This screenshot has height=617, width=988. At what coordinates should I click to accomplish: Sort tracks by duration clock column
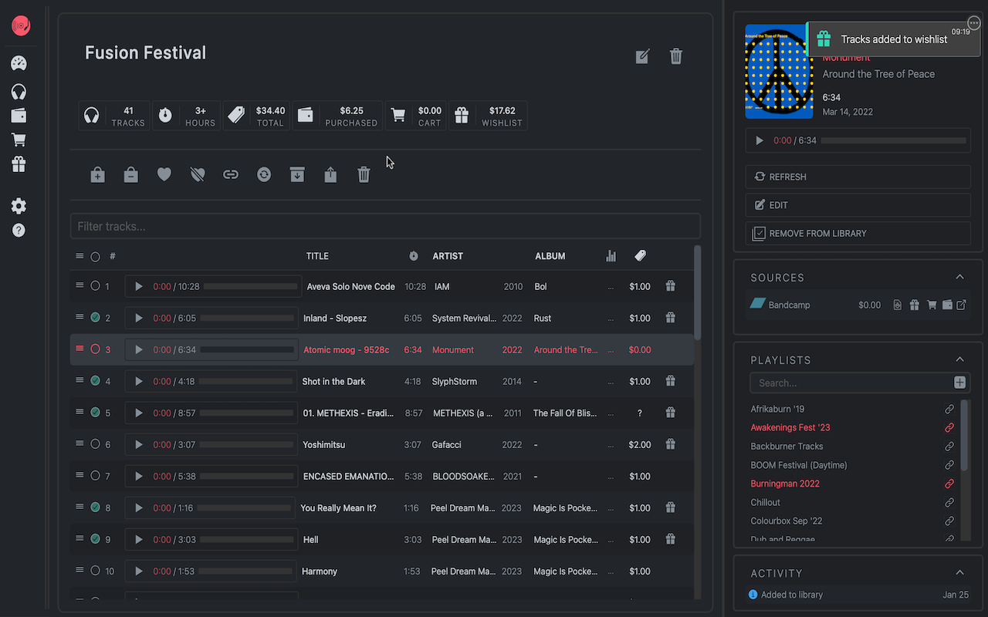click(x=414, y=256)
